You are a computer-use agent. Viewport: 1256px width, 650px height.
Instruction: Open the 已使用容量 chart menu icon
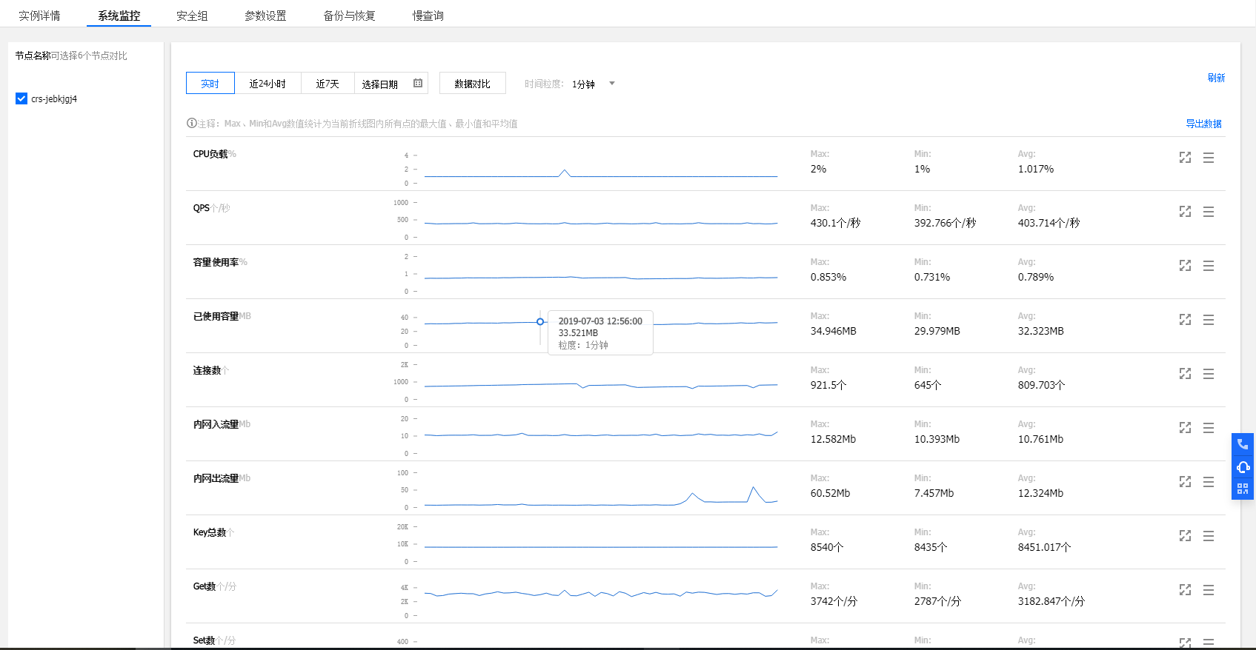point(1208,320)
